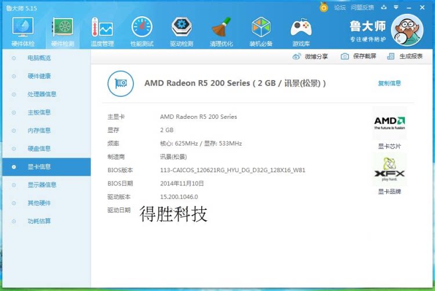Viewport: 435px width, 291px height.
Task: Select the 硬件检测 hardware detection icon
Action: (x=63, y=27)
